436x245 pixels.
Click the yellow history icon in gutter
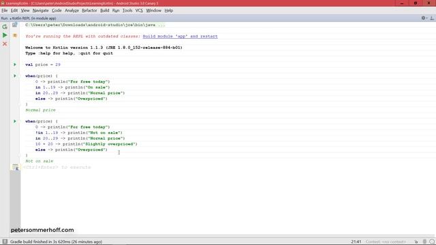click(15, 35)
